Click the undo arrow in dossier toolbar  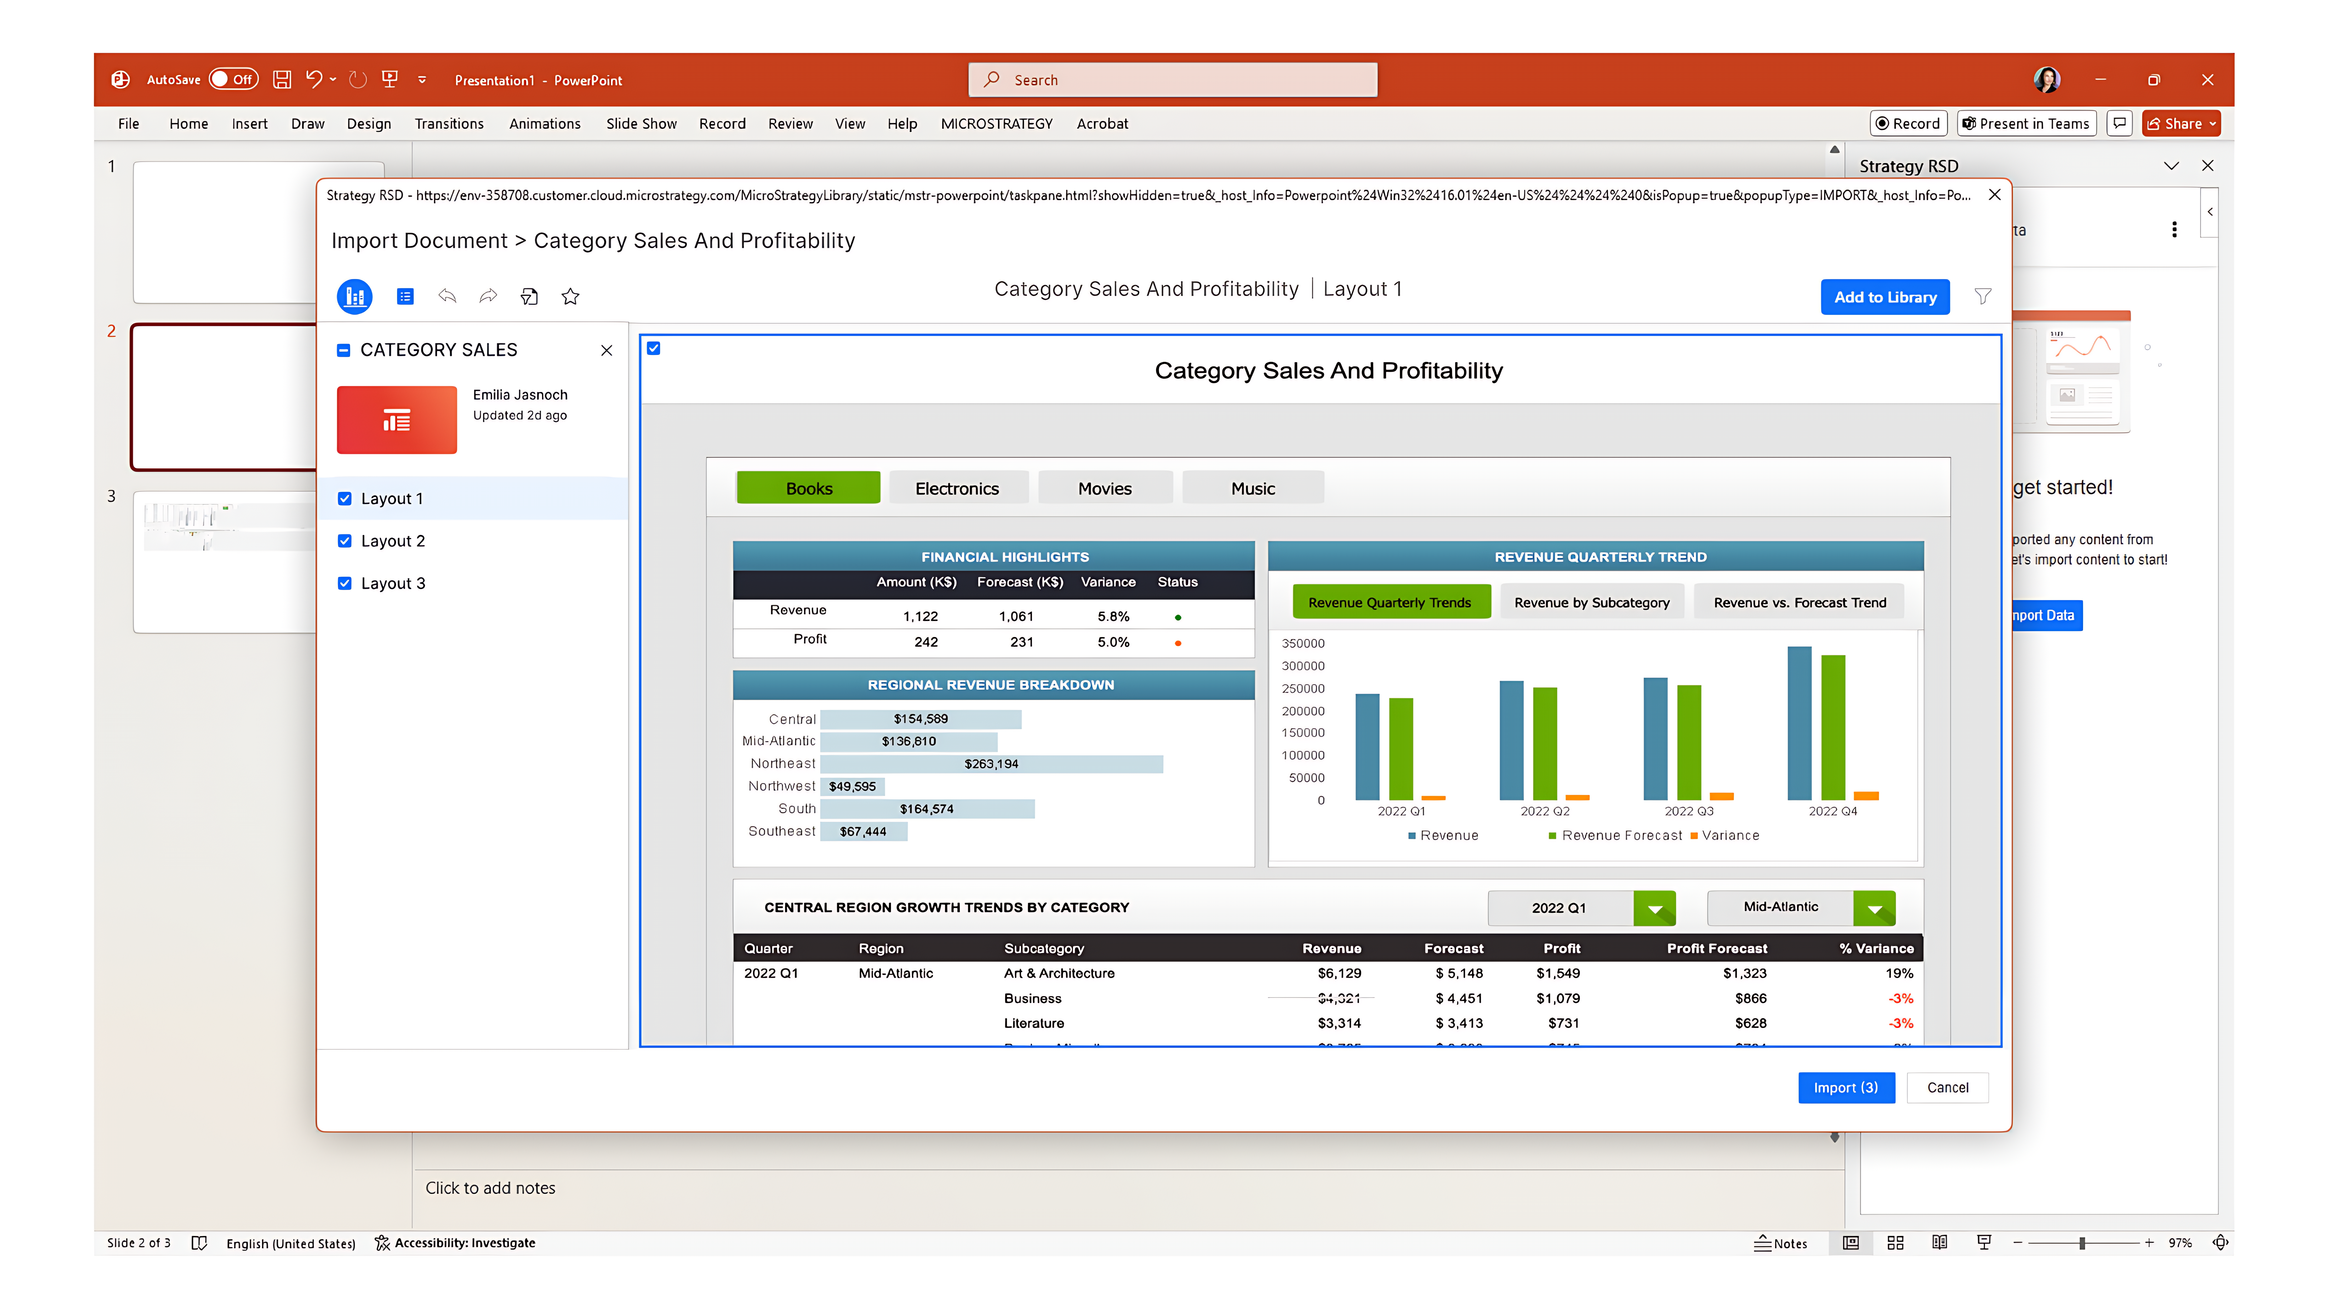(447, 296)
